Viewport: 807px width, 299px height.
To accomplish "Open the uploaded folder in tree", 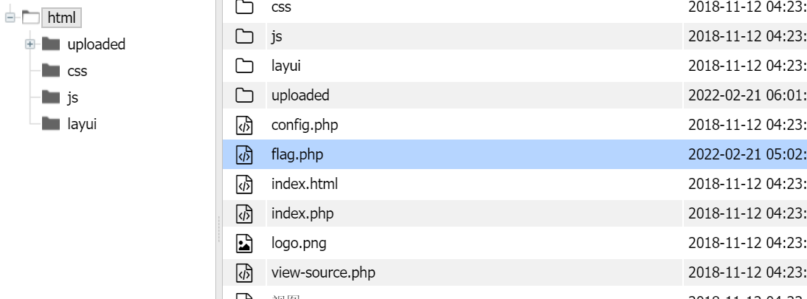I will [96, 44].
